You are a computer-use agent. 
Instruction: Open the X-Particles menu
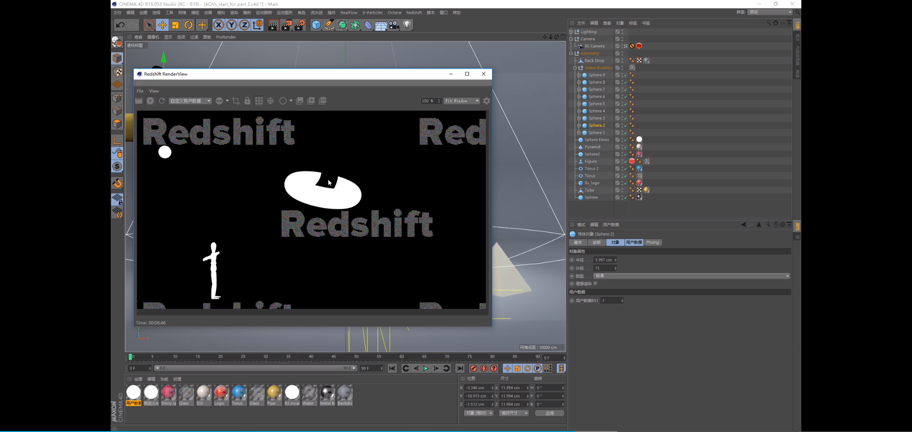point(372,13)
